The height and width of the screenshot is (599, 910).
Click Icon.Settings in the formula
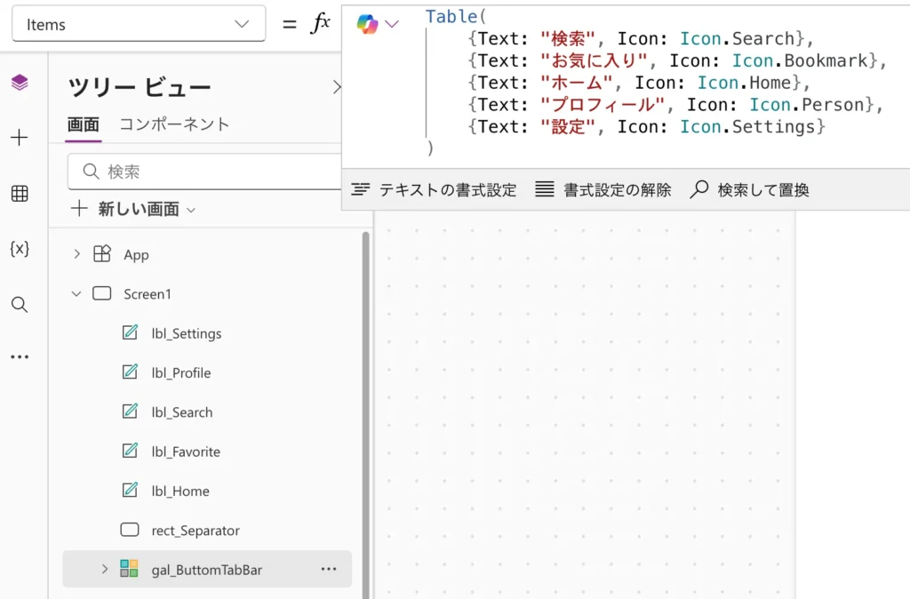[748, 126]
